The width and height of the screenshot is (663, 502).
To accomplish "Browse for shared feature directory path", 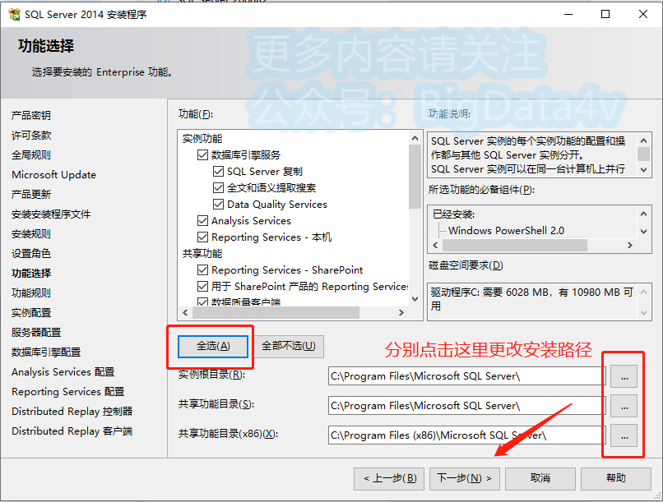I will coord(624,406).
